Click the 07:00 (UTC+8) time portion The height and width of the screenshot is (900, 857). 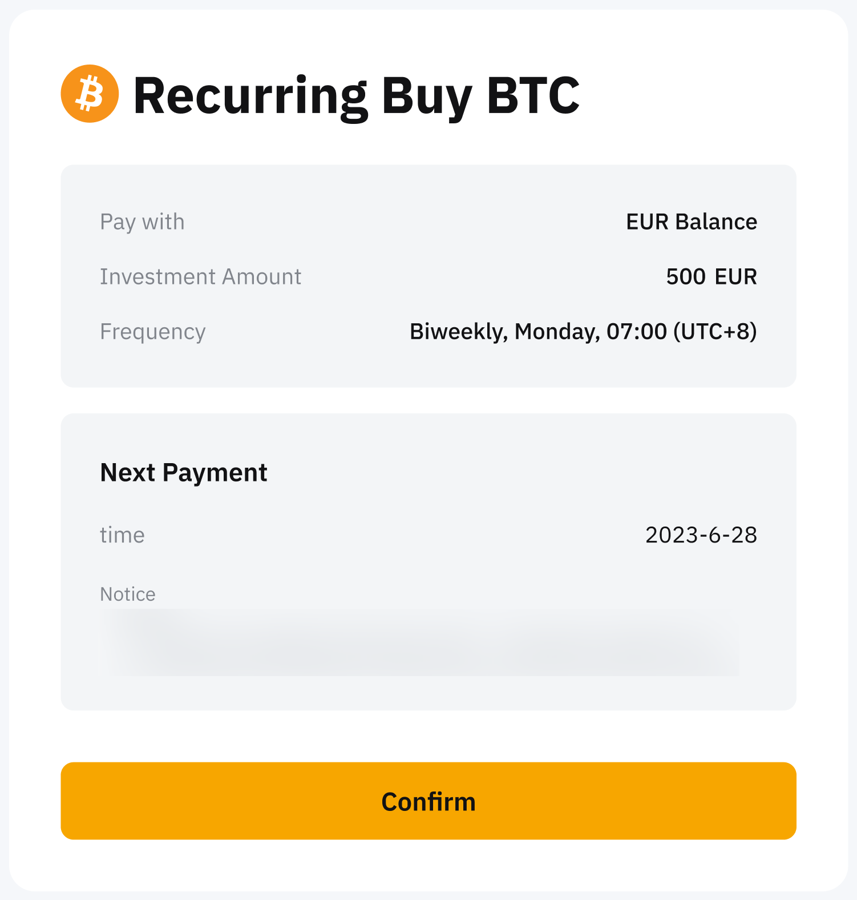[681, 332]
